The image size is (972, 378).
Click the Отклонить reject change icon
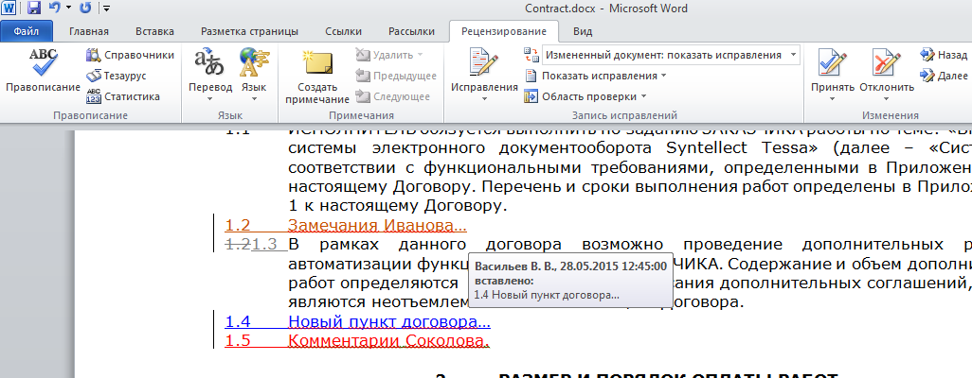pyautogui.click(x=887, y=63)
